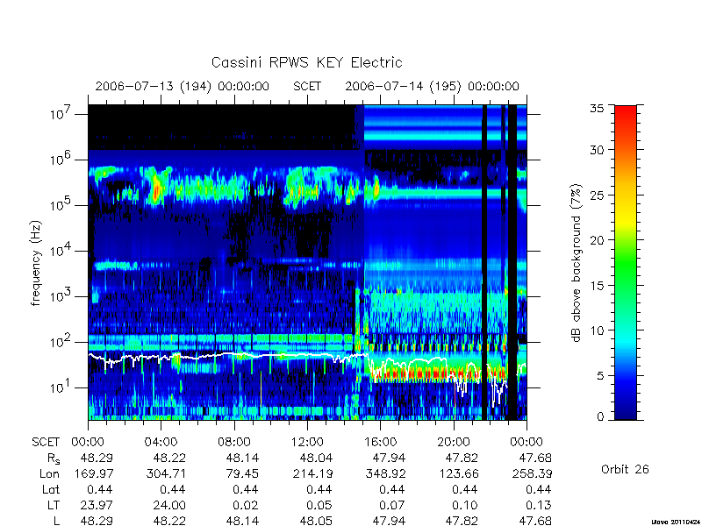Click the title "Cassini RPWS KEY Electric"

click(x=306, y=62)
